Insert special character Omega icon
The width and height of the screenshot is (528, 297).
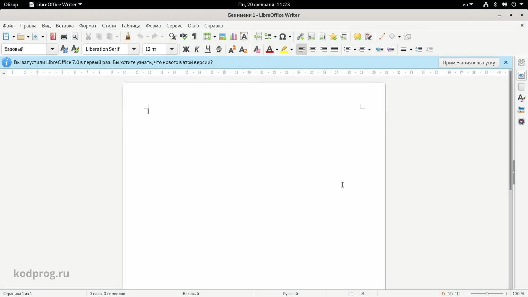282,37
